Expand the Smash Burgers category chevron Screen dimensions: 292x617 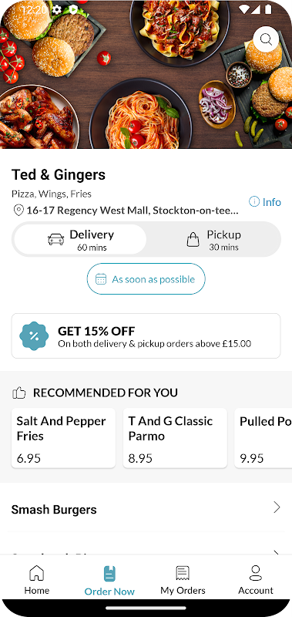[277, 507]
